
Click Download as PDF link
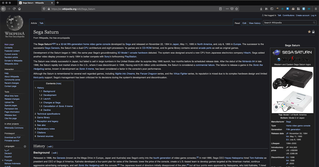(x=12, y=137)
